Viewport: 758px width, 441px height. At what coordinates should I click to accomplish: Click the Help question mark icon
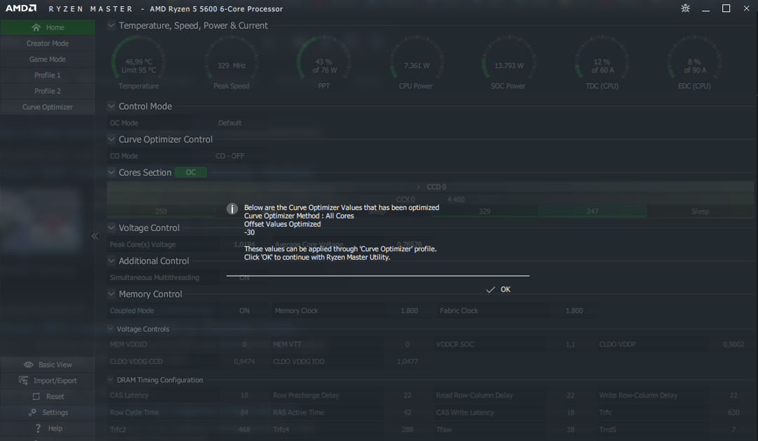pyautogui.click(x=38, y=428)
